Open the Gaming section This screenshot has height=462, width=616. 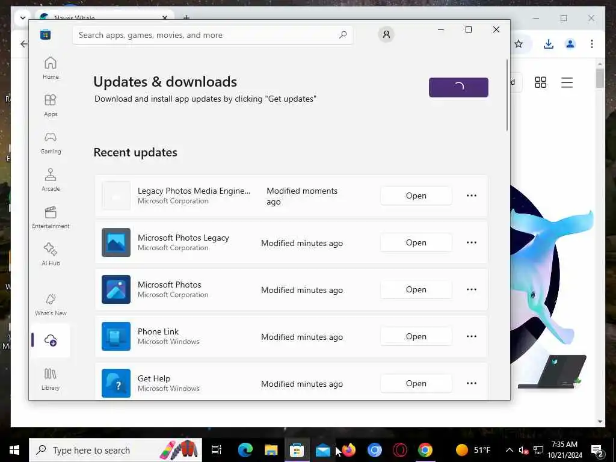click(51, 143)
